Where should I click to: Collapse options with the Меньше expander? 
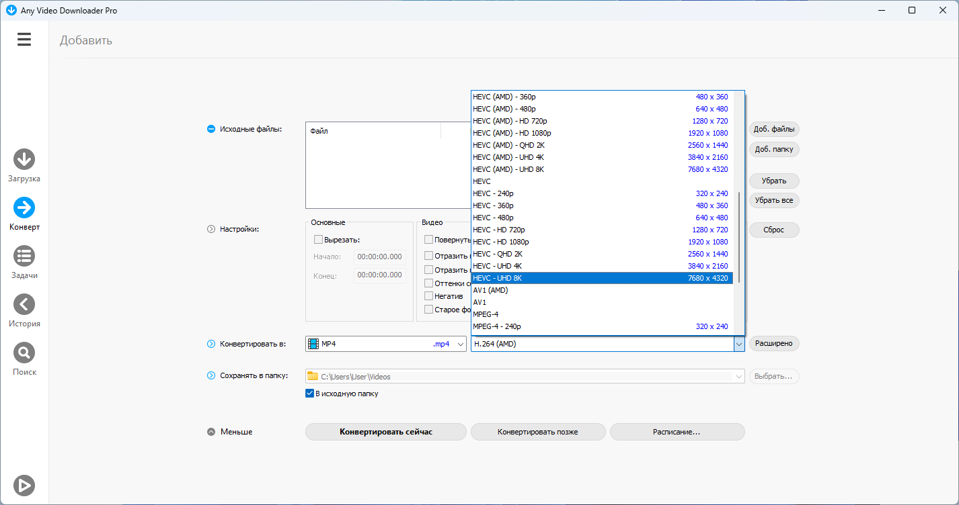tap(211, 432)
